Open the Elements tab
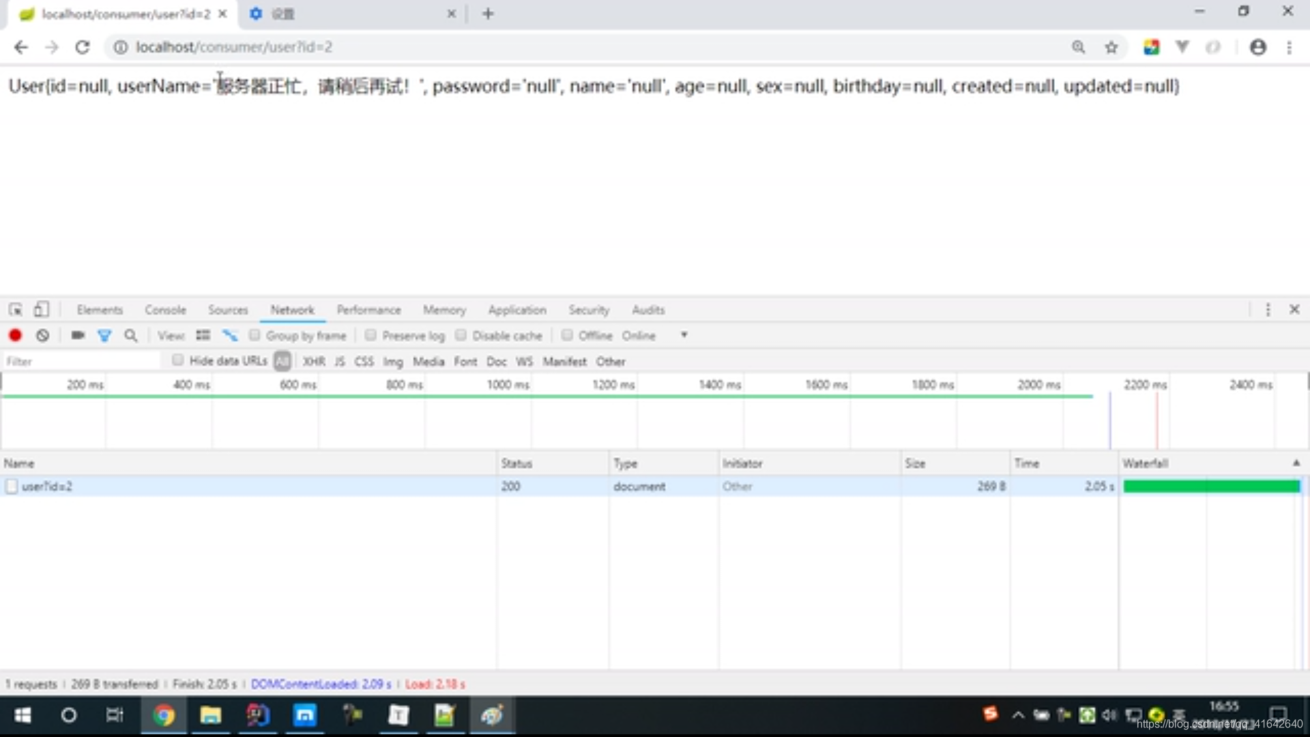1310x737 pixels. (x=100, y=310)
